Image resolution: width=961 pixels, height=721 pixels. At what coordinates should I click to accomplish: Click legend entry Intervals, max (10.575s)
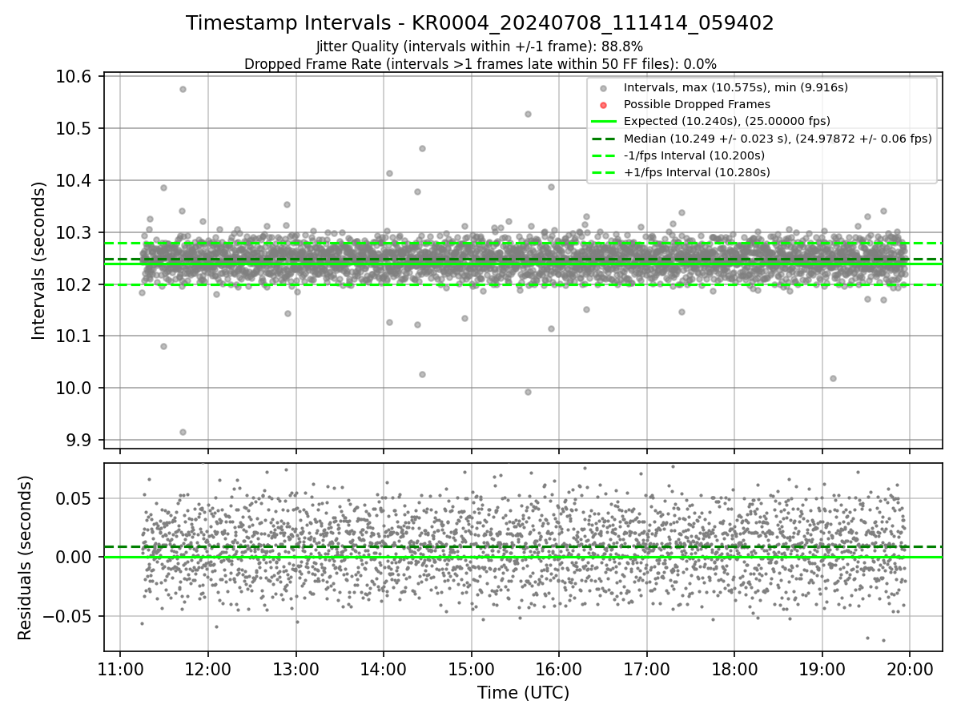[735, 87]
